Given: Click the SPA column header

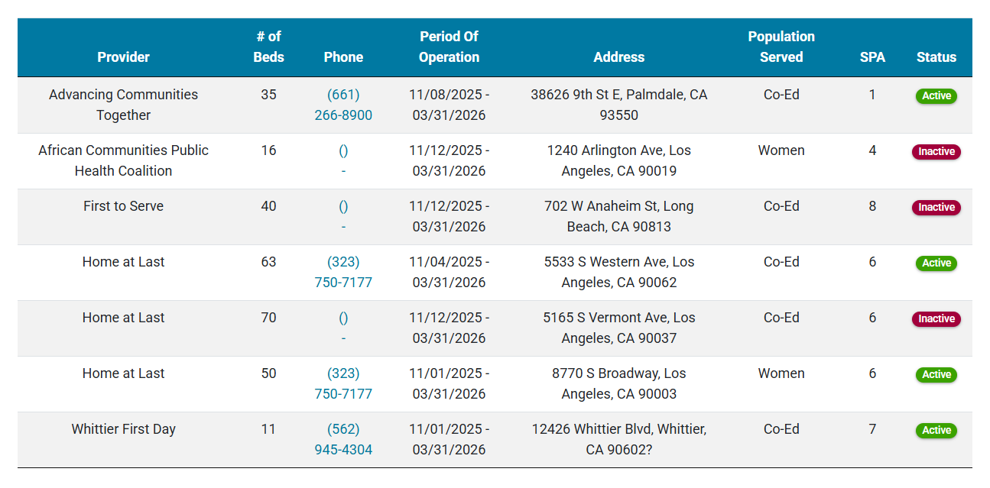Looking at the screenshot, I should click(x=872, y=57).
